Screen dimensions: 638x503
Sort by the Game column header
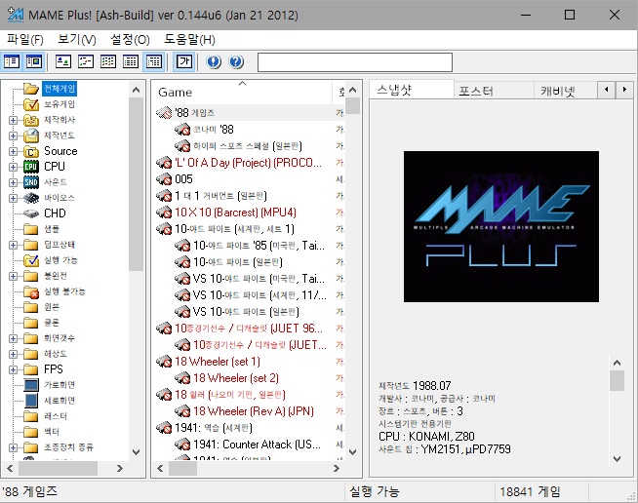click(x=243, y=92)
